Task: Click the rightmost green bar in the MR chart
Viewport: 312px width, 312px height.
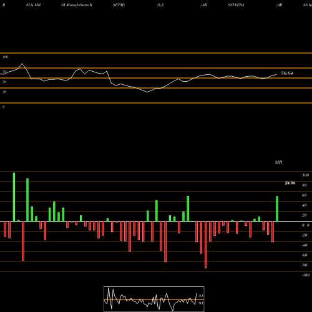Action: pyautogui.click(x=277, y=209)
